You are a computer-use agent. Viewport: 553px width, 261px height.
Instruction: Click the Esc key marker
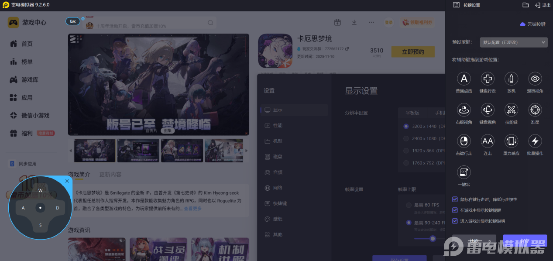point(73,21)
